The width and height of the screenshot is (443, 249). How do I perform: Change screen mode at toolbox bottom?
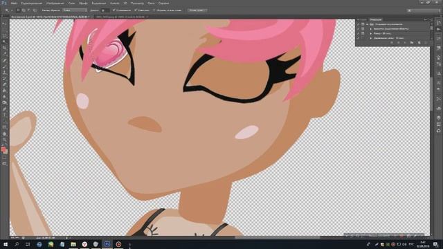tap(4, 163)
